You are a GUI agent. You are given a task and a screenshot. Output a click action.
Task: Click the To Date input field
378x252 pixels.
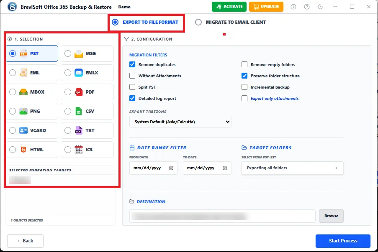coord(207,168)
